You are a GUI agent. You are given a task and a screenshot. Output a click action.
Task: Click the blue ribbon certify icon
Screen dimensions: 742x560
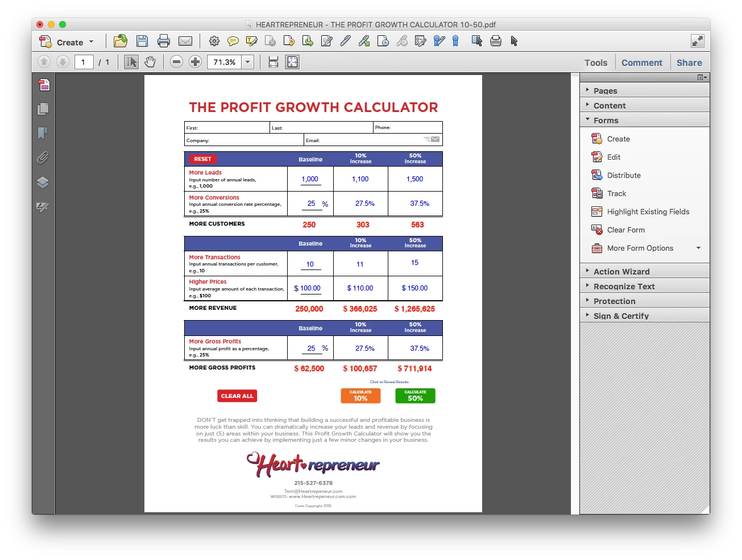(455, 41)
